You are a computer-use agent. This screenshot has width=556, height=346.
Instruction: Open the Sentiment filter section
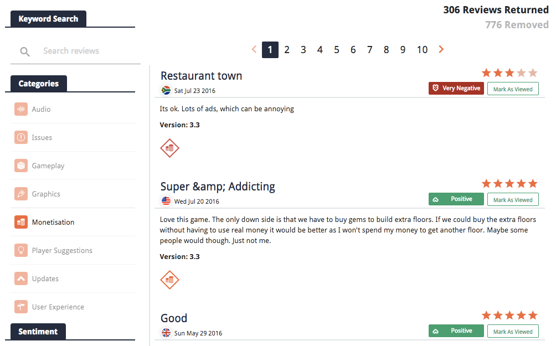click(38, 332)
